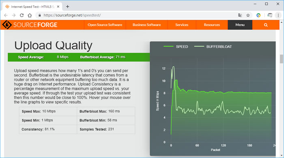
Task: Maximize the browser window
Action: [x=267, y=4]
